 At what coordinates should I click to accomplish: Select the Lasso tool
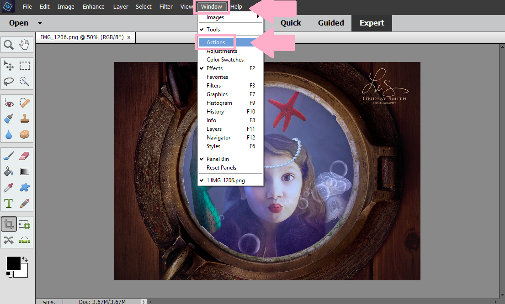9,81
